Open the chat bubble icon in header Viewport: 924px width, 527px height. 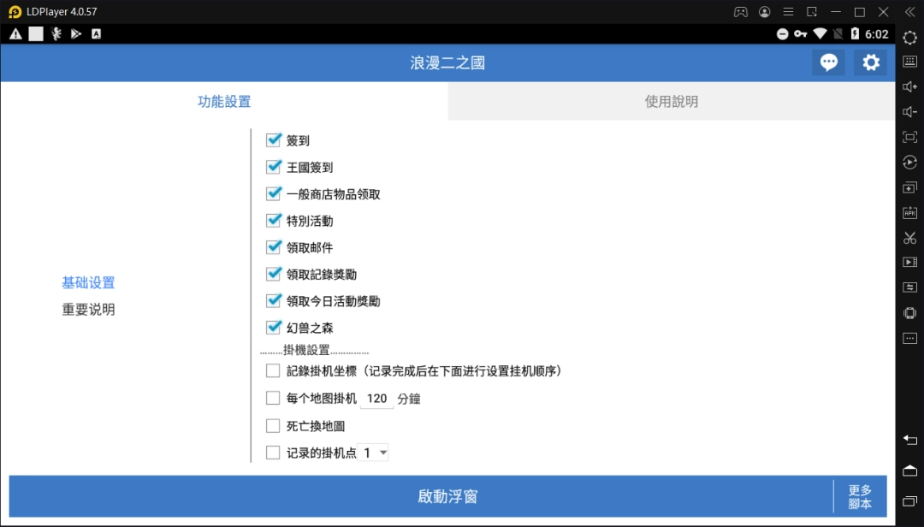click(x=828, y=62)
